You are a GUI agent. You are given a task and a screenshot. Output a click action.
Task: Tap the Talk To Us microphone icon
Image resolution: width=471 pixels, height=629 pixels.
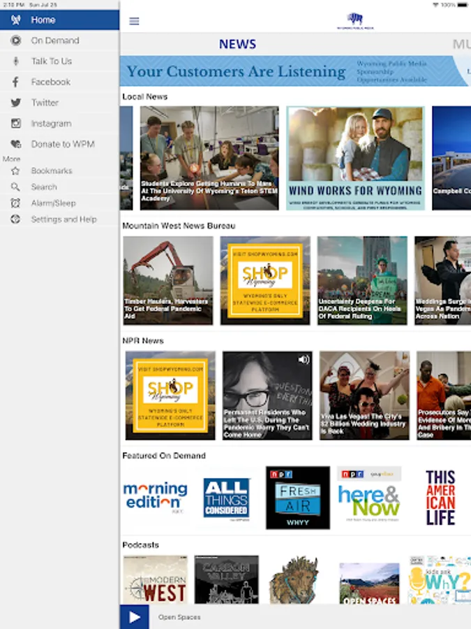[x=15, y=61]
